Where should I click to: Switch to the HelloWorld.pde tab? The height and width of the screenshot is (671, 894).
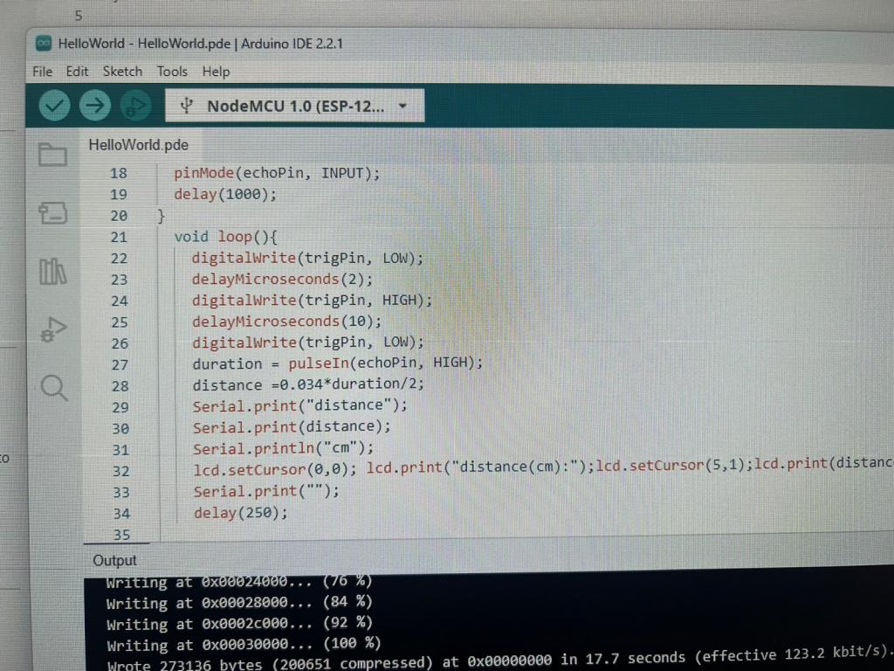coord(139,145)
